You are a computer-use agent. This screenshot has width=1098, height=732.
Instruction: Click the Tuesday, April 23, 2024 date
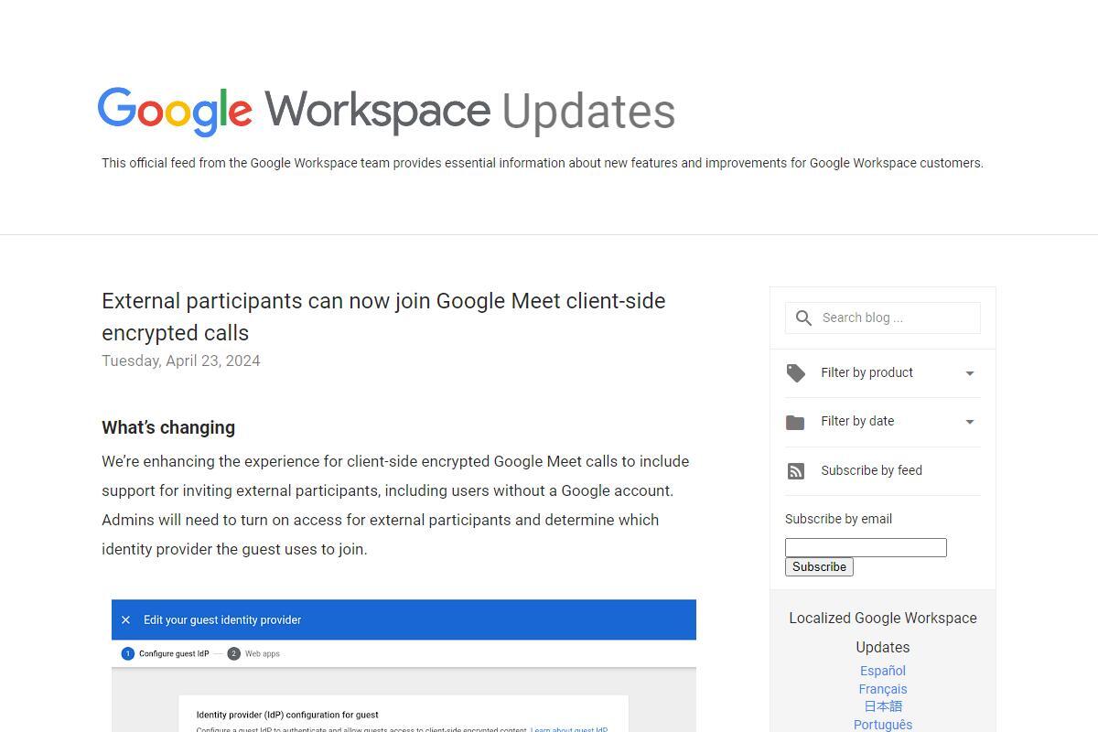pos(181,361)
